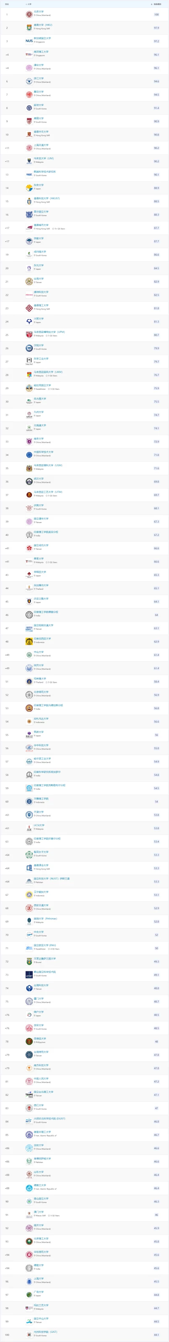Screen dimensions: 169x1342
Task: Click the 排名 column header
Action: (7, 4)
